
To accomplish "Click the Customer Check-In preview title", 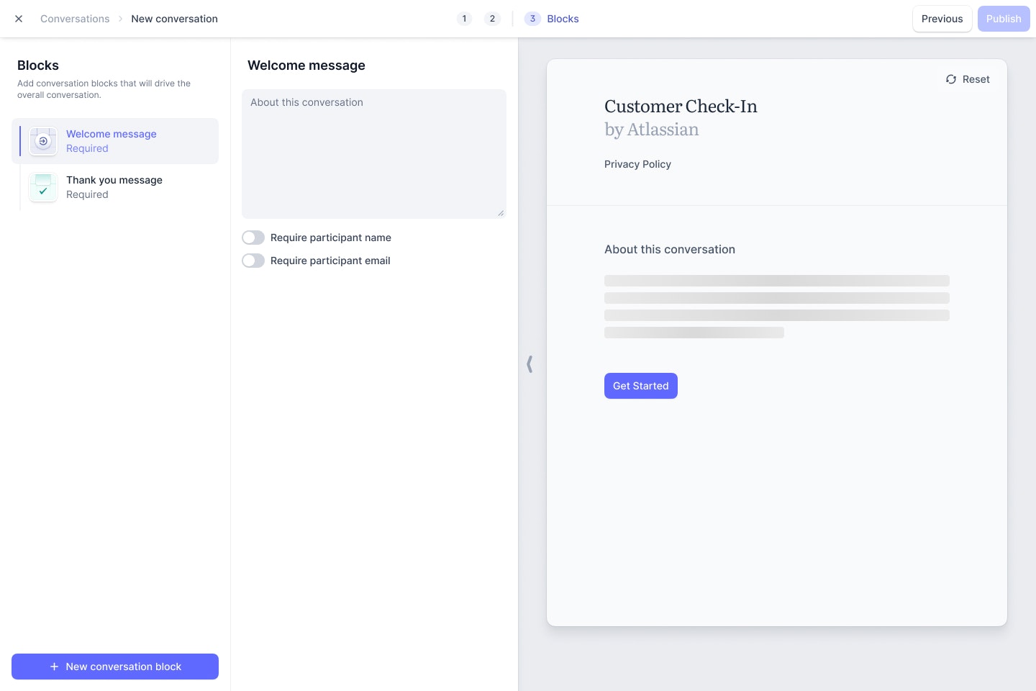I will (x=681, y=107).
